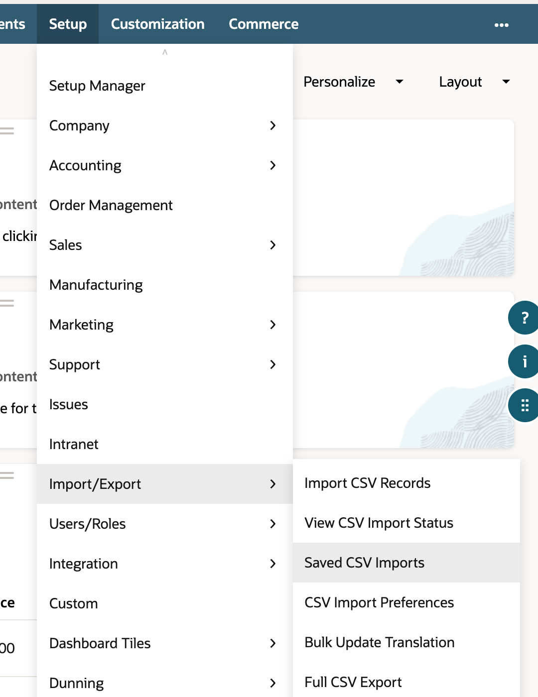Viewport: 538px width, 697px height.
Task: Expand the Company submenu chevron
Action: click(x=272, y=125)
